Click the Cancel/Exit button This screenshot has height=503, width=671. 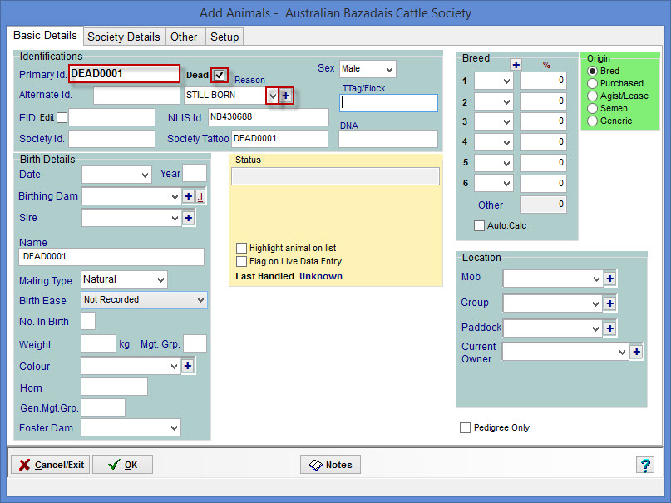pos(51,465)
